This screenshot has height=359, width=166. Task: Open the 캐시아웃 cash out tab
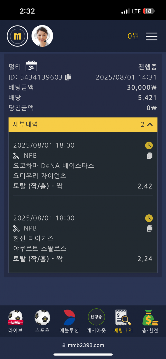pos(96,321)
